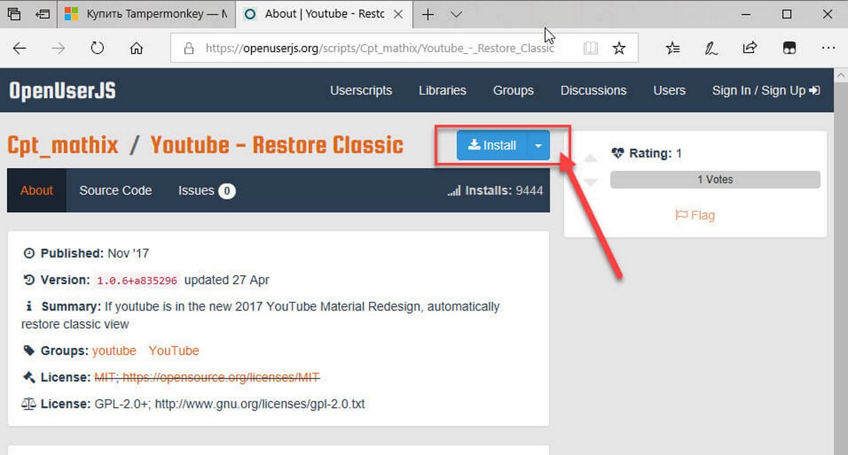The width and height of the screenshot is (848, 455).
Task: Open Reading view book icon
Action: point(590,48)
